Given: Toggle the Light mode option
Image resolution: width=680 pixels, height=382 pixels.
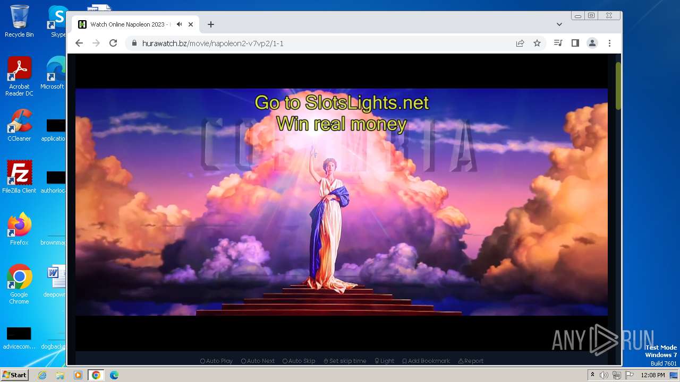Looking at the screenshot, I should click(384, 361).
